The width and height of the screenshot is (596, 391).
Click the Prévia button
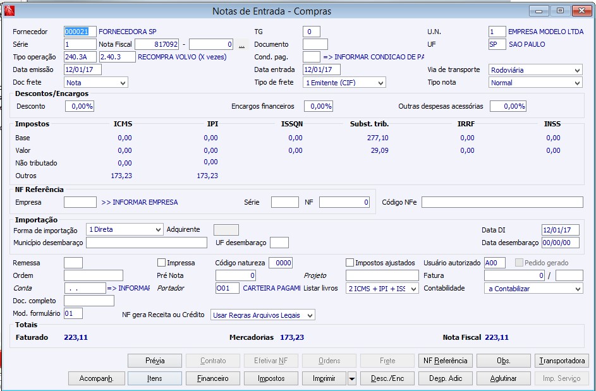coord(155,361)
